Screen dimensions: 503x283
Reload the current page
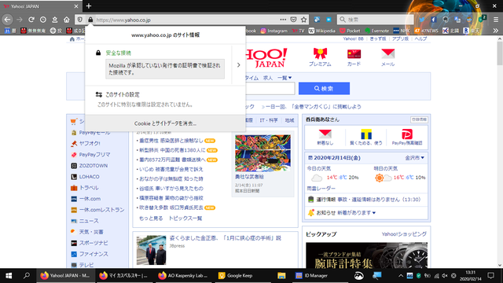31,20
